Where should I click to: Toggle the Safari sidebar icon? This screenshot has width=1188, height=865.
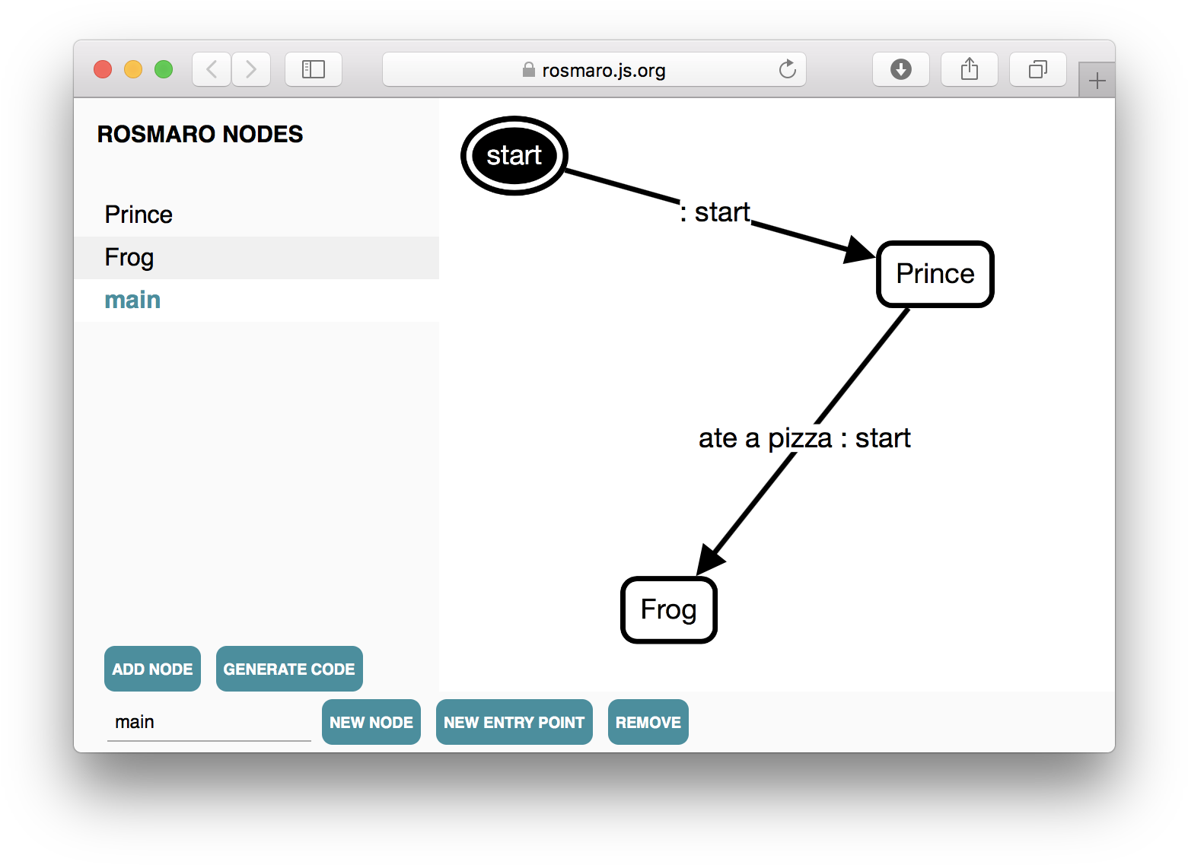(x=313, y=70)
